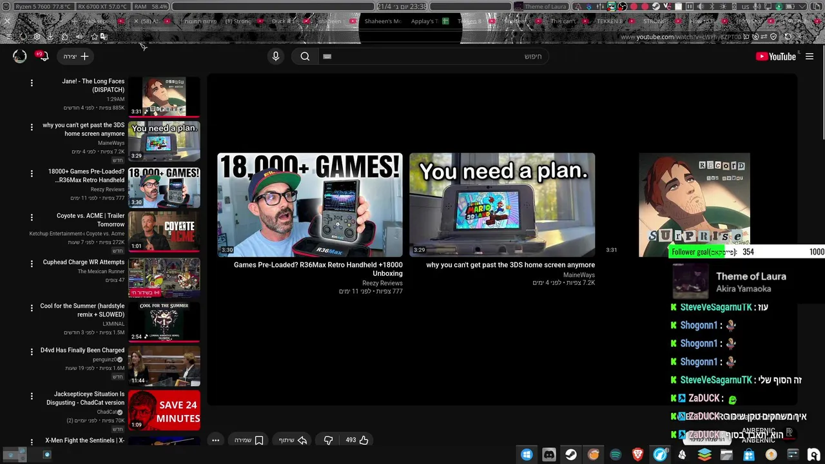Open options menu for 18000+ Games R36Max video
The height and width of the screenshot is (464, 825).
pyautogui.click(x=31, y=173)
